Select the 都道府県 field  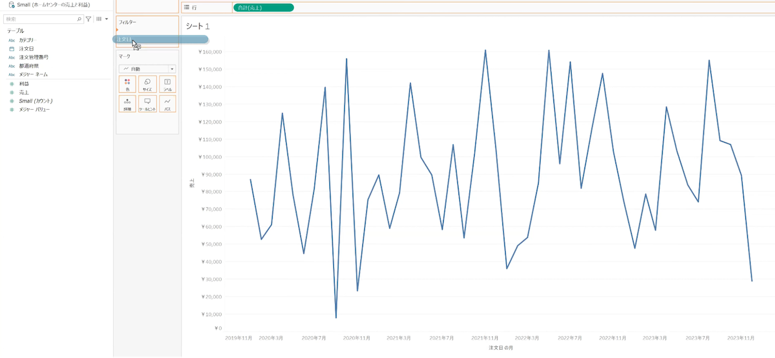pyautogui.click(x=28, y=66)
